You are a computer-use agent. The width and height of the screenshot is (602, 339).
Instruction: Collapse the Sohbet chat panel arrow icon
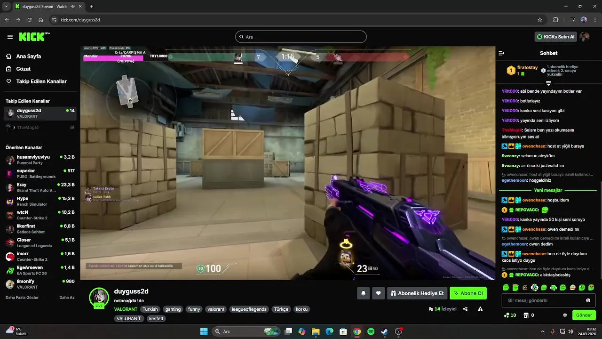coord(501,53)
